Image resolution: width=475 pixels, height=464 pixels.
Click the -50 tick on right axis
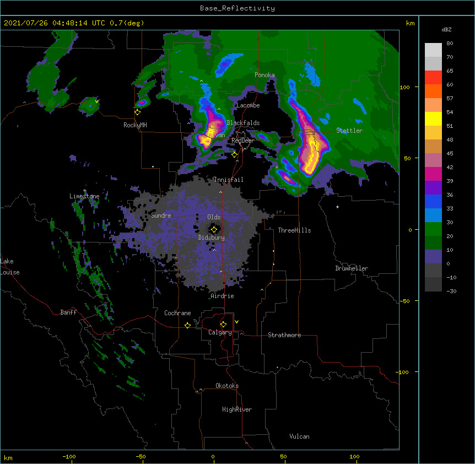404,301
